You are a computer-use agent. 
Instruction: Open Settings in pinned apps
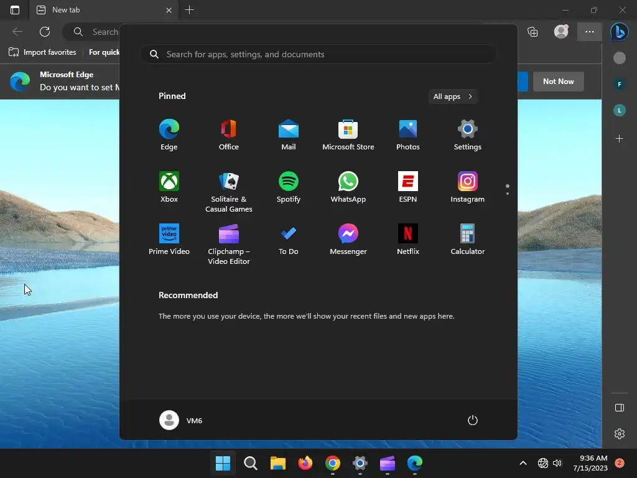[468, 135]
